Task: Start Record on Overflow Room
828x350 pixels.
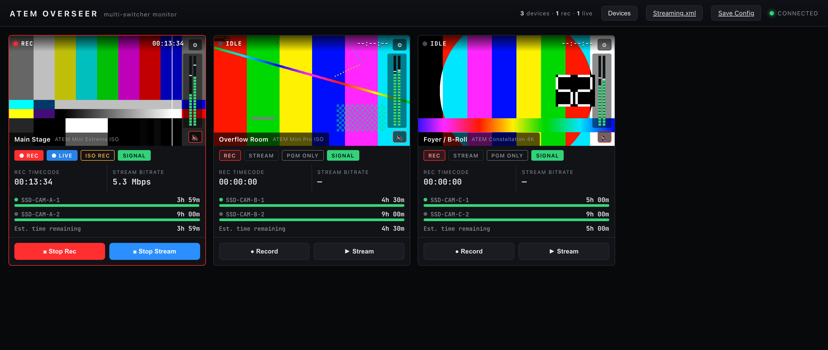Action: pyautogui.click(x=264, y=251)
